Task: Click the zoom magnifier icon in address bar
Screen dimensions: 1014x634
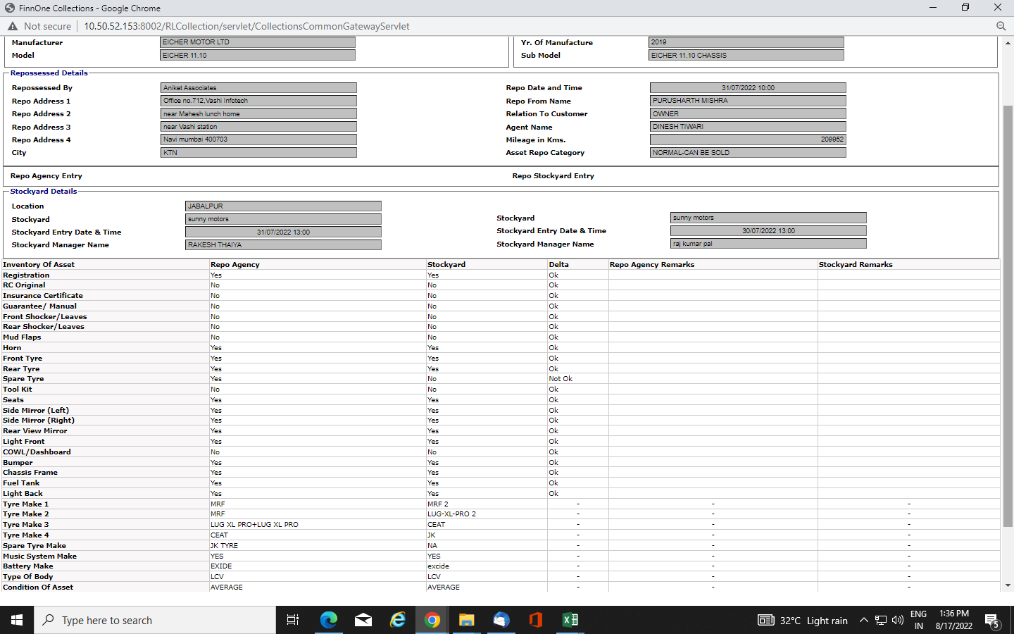Action: (x=1001, y=26)
